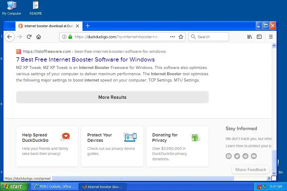Bookmark this page with the star
Image resolution: width=287 pixels, height=191 pixels.
click(181, 37)
